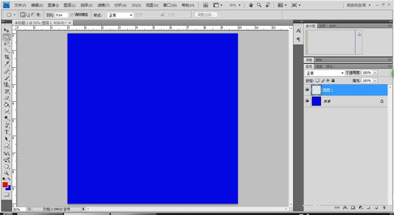Click the histogram cached data warning icon
The width and height of the screenshot is (394, 215).
tap(359, 34)
